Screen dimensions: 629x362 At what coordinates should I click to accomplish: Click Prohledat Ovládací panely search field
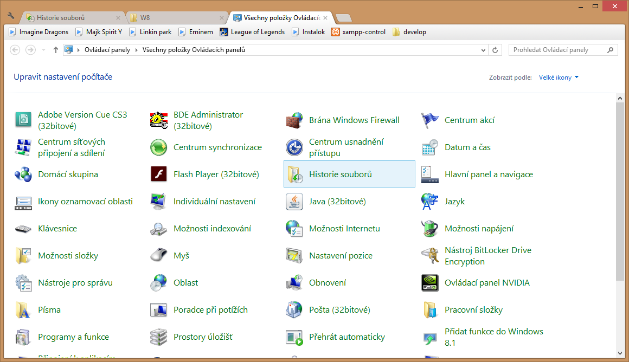(563, 50)
